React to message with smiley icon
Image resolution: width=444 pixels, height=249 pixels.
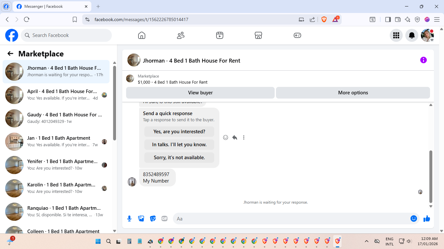coord(226,137)
